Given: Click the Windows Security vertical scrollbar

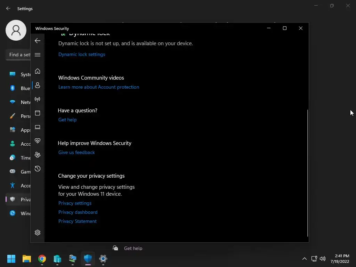Looking at the screenshot, I should [308, 173].
